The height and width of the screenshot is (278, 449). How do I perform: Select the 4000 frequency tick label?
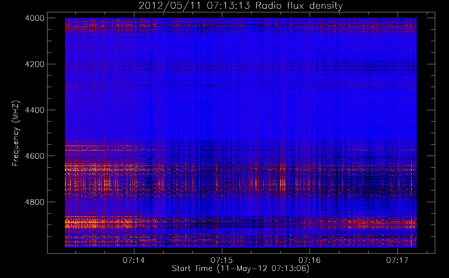35,18
